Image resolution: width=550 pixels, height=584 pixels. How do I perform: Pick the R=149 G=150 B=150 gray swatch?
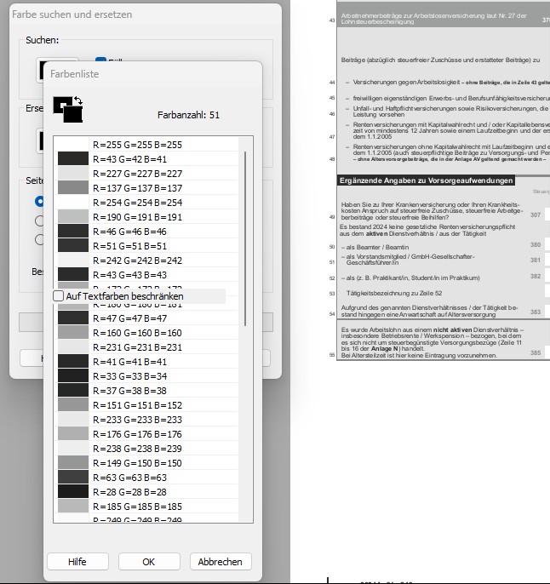click(73, 463)
